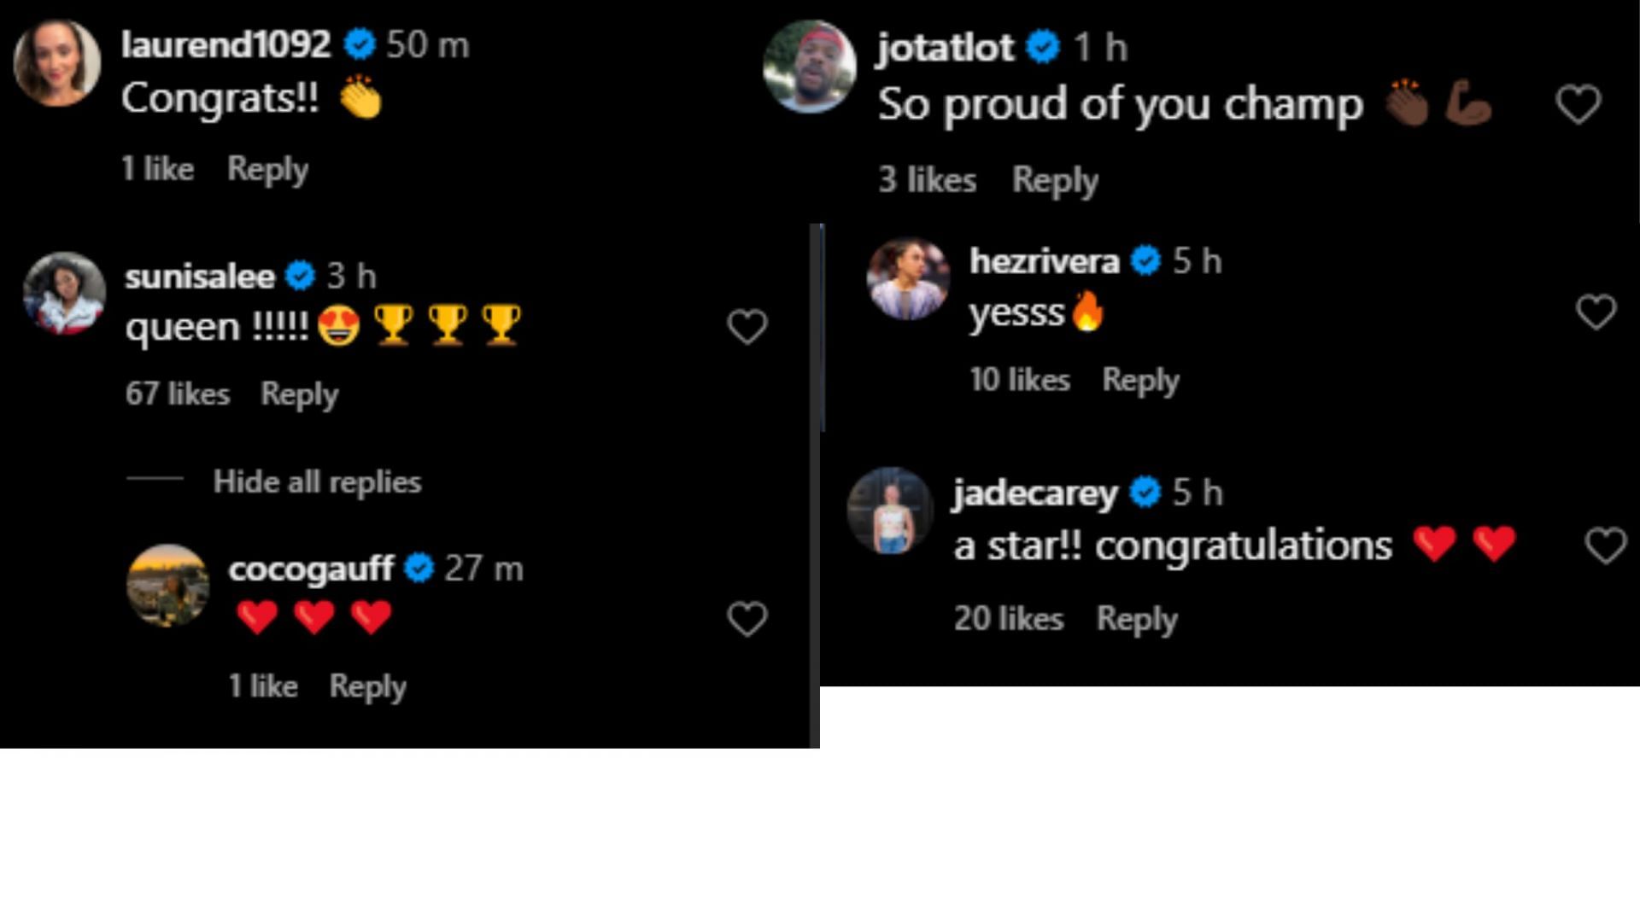
Task: Reply to laurend1092's Congrats comment
Action: pyautogui.click(x=267, y=169)
